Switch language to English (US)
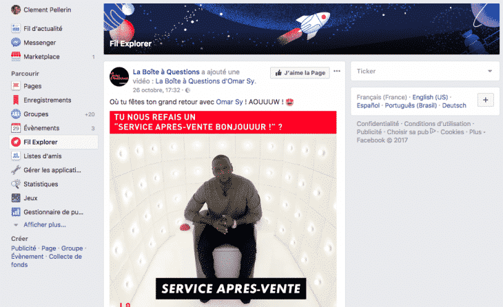This screenshot has width=503, height=307. 430,97
